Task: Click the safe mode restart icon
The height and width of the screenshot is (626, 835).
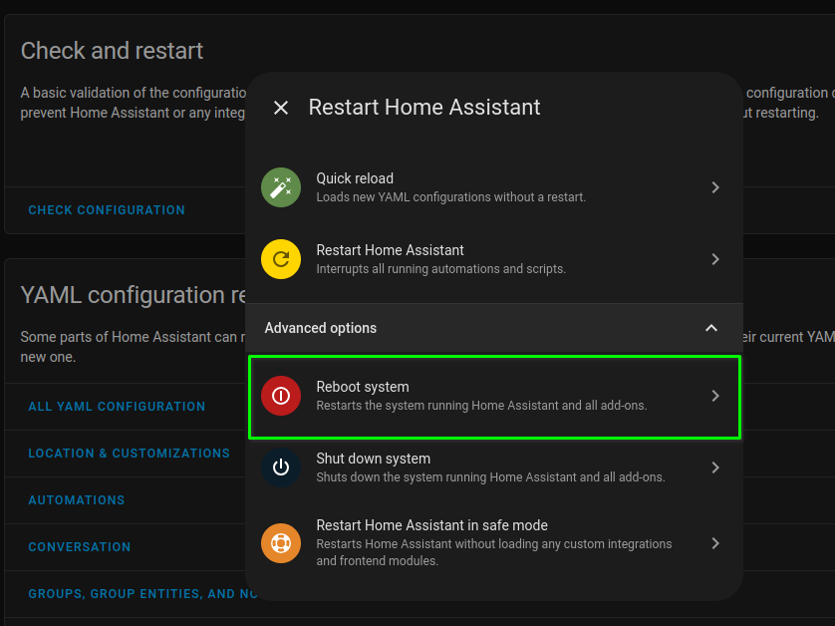Action: point(280,542)
